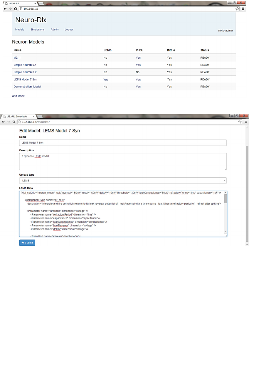Click the Name input field
254x385 pixels.
tap(123, 143)
